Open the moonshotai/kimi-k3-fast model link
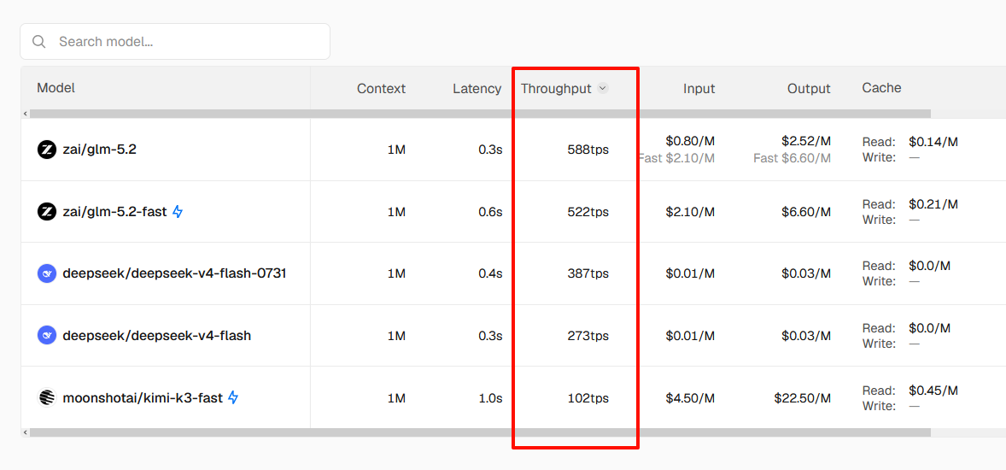1006x470 pixels. pyautogui.click(x=143, y=397)
